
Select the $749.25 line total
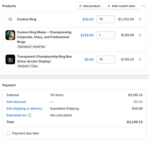point(128,60)
